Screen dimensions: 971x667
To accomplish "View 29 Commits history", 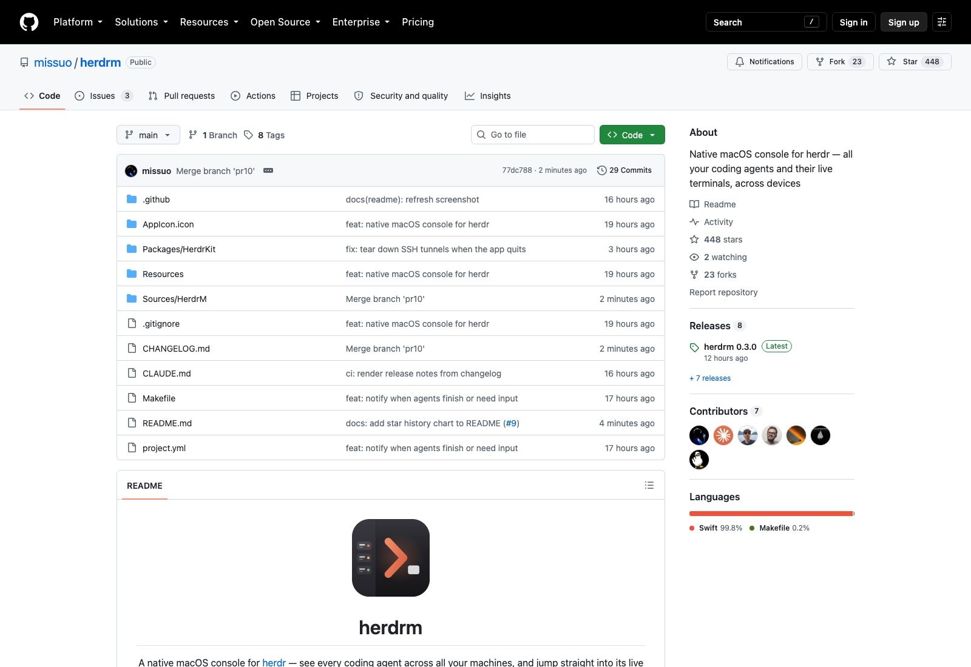I will point(624,170).
